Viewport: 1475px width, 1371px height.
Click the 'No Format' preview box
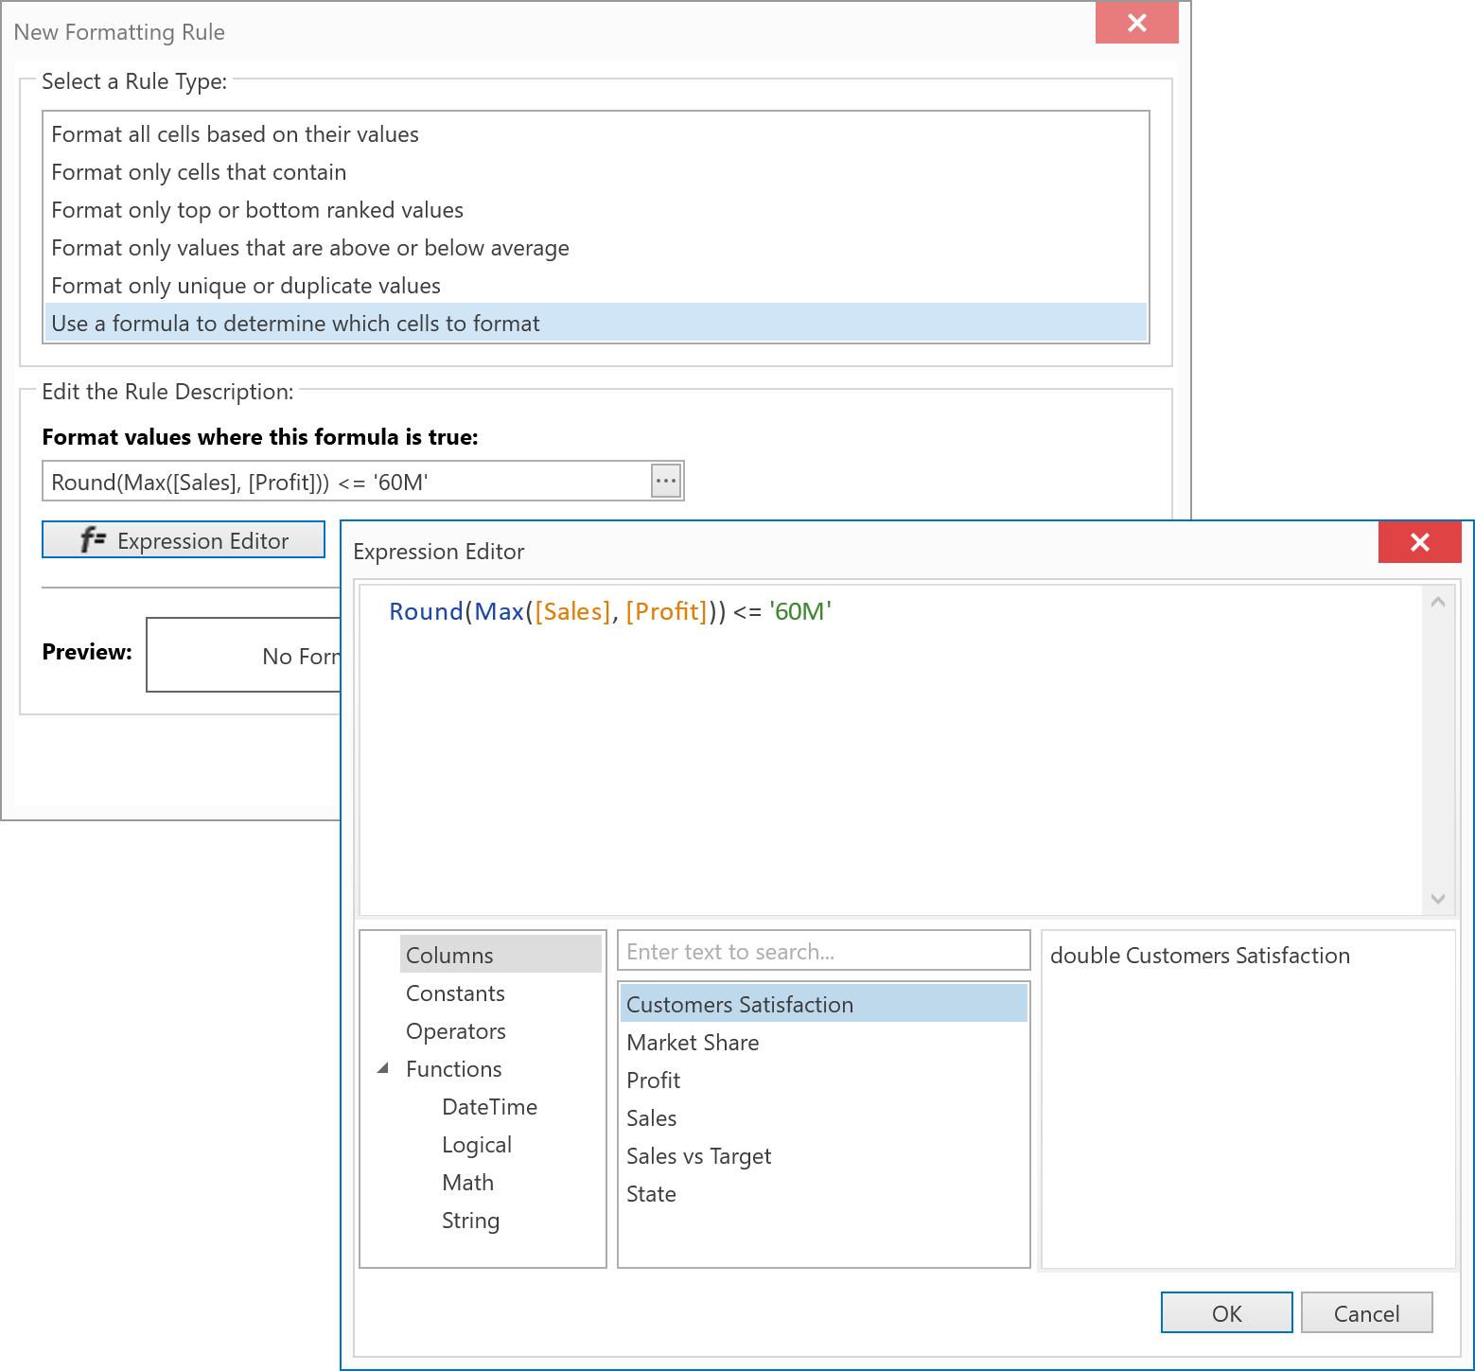(x=244, y=655)
